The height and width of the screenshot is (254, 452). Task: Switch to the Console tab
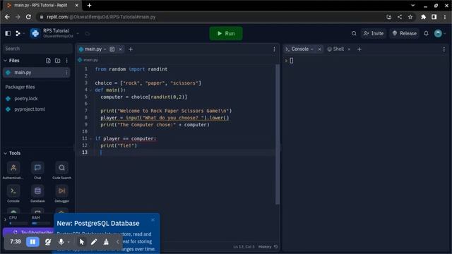coord(299,49)
